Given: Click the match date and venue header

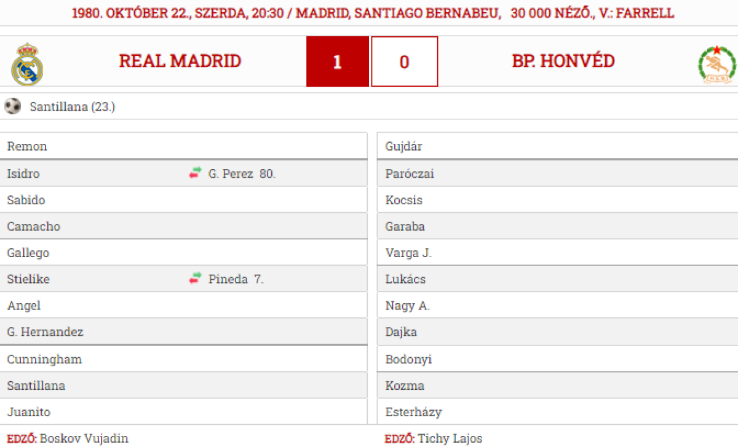Looking at the screenshot, I should click(x=373, y=13).
